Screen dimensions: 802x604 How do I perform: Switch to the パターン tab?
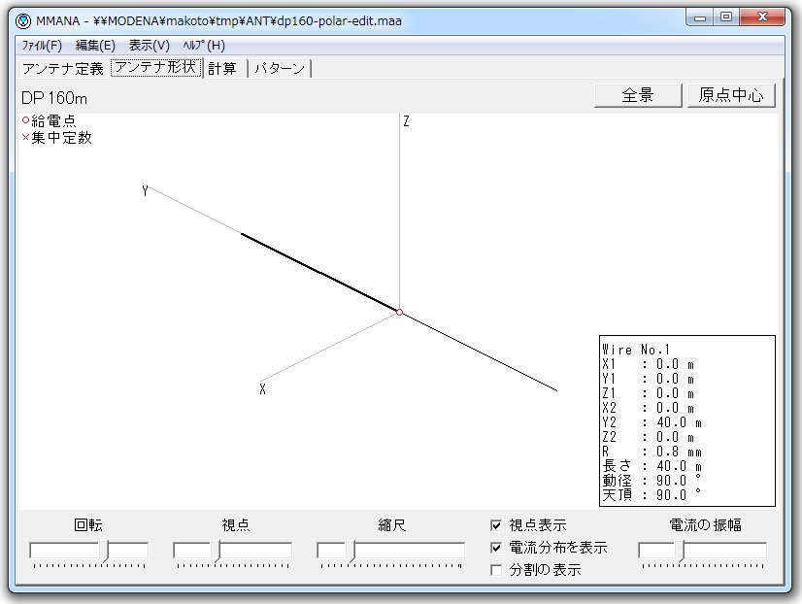[x=280, y=68]
